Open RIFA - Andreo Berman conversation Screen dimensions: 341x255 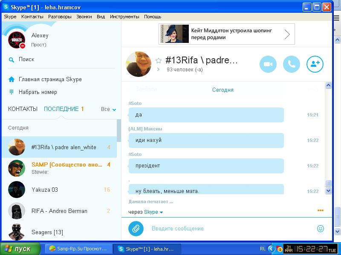click(59, 211)
